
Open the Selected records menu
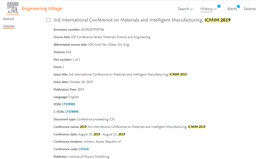(249, 9)
